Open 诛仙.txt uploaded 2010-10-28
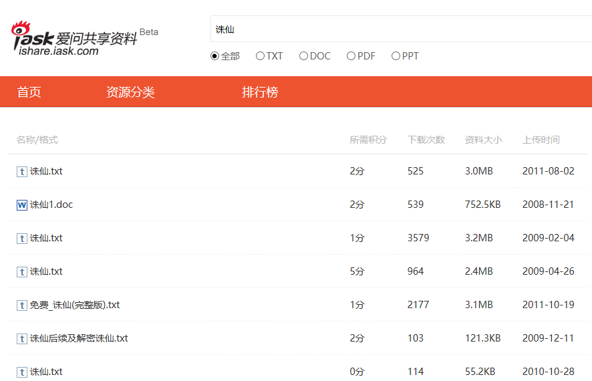Image resolution: width=592 pixels, height=381 pixels. tap(46, 372)
